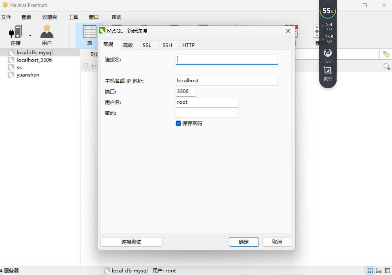The image size is (392, 275).
Task: Switch to detail view in status bar
Action: (x=387, y=270)
